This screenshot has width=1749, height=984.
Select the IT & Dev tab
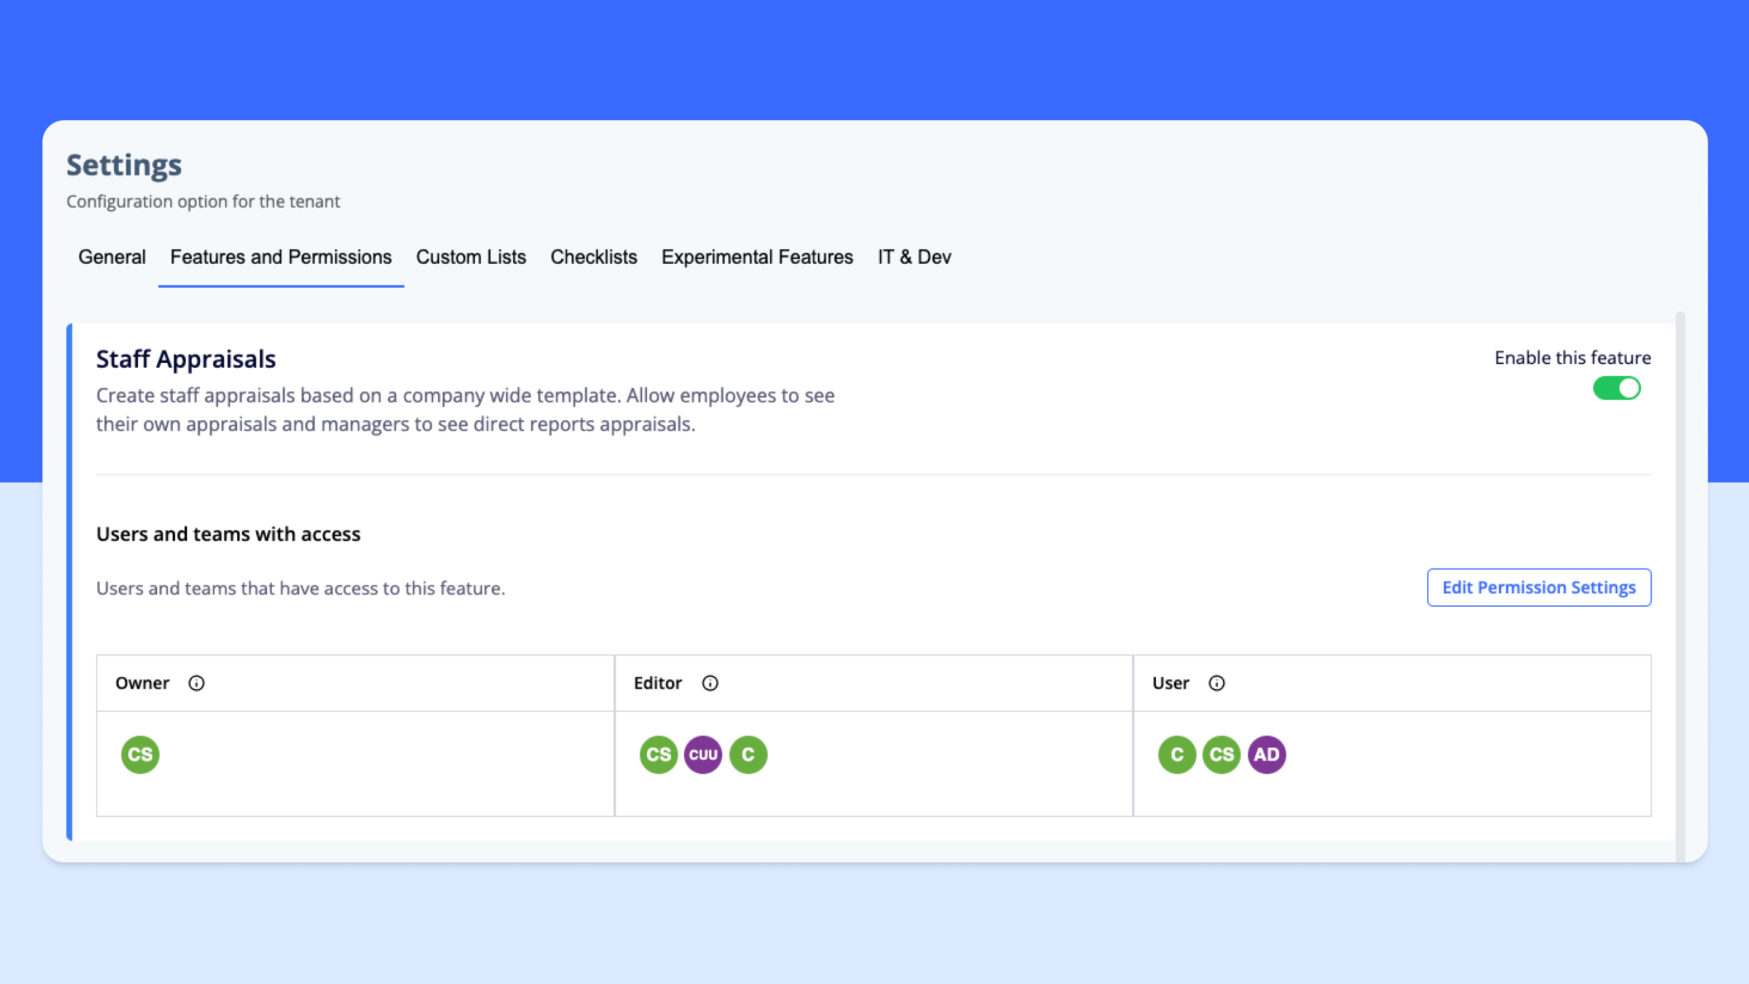click(914, 257)
